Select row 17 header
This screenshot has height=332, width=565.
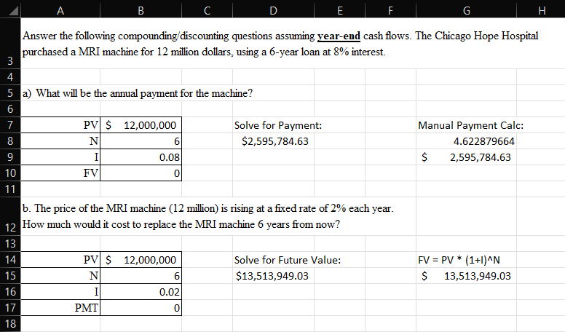(10, 307)
